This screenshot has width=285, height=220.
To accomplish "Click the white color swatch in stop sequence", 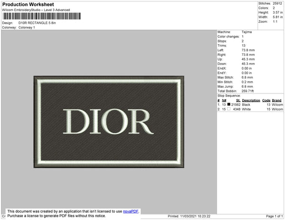I will (x=229, y=109).
